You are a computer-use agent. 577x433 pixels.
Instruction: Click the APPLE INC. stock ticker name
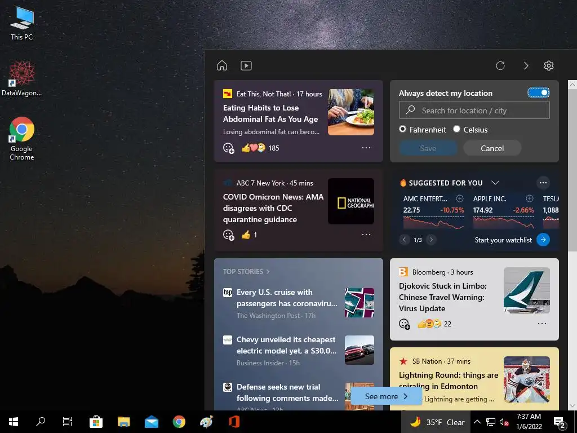(490, 198)
